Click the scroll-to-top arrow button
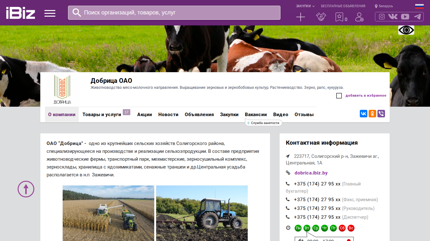Screen dimensions: 430x241 click(x=26, y=189)
